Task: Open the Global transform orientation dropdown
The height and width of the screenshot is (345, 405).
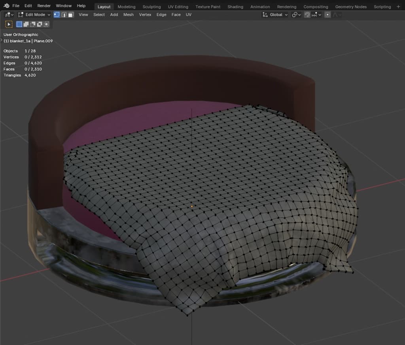Action: pyautogui.click(x=275, y=15)
